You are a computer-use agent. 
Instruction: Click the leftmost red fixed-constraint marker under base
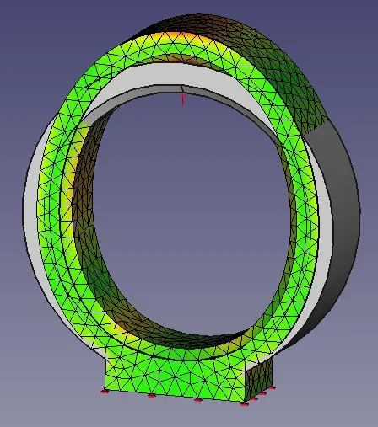point(105,392)
